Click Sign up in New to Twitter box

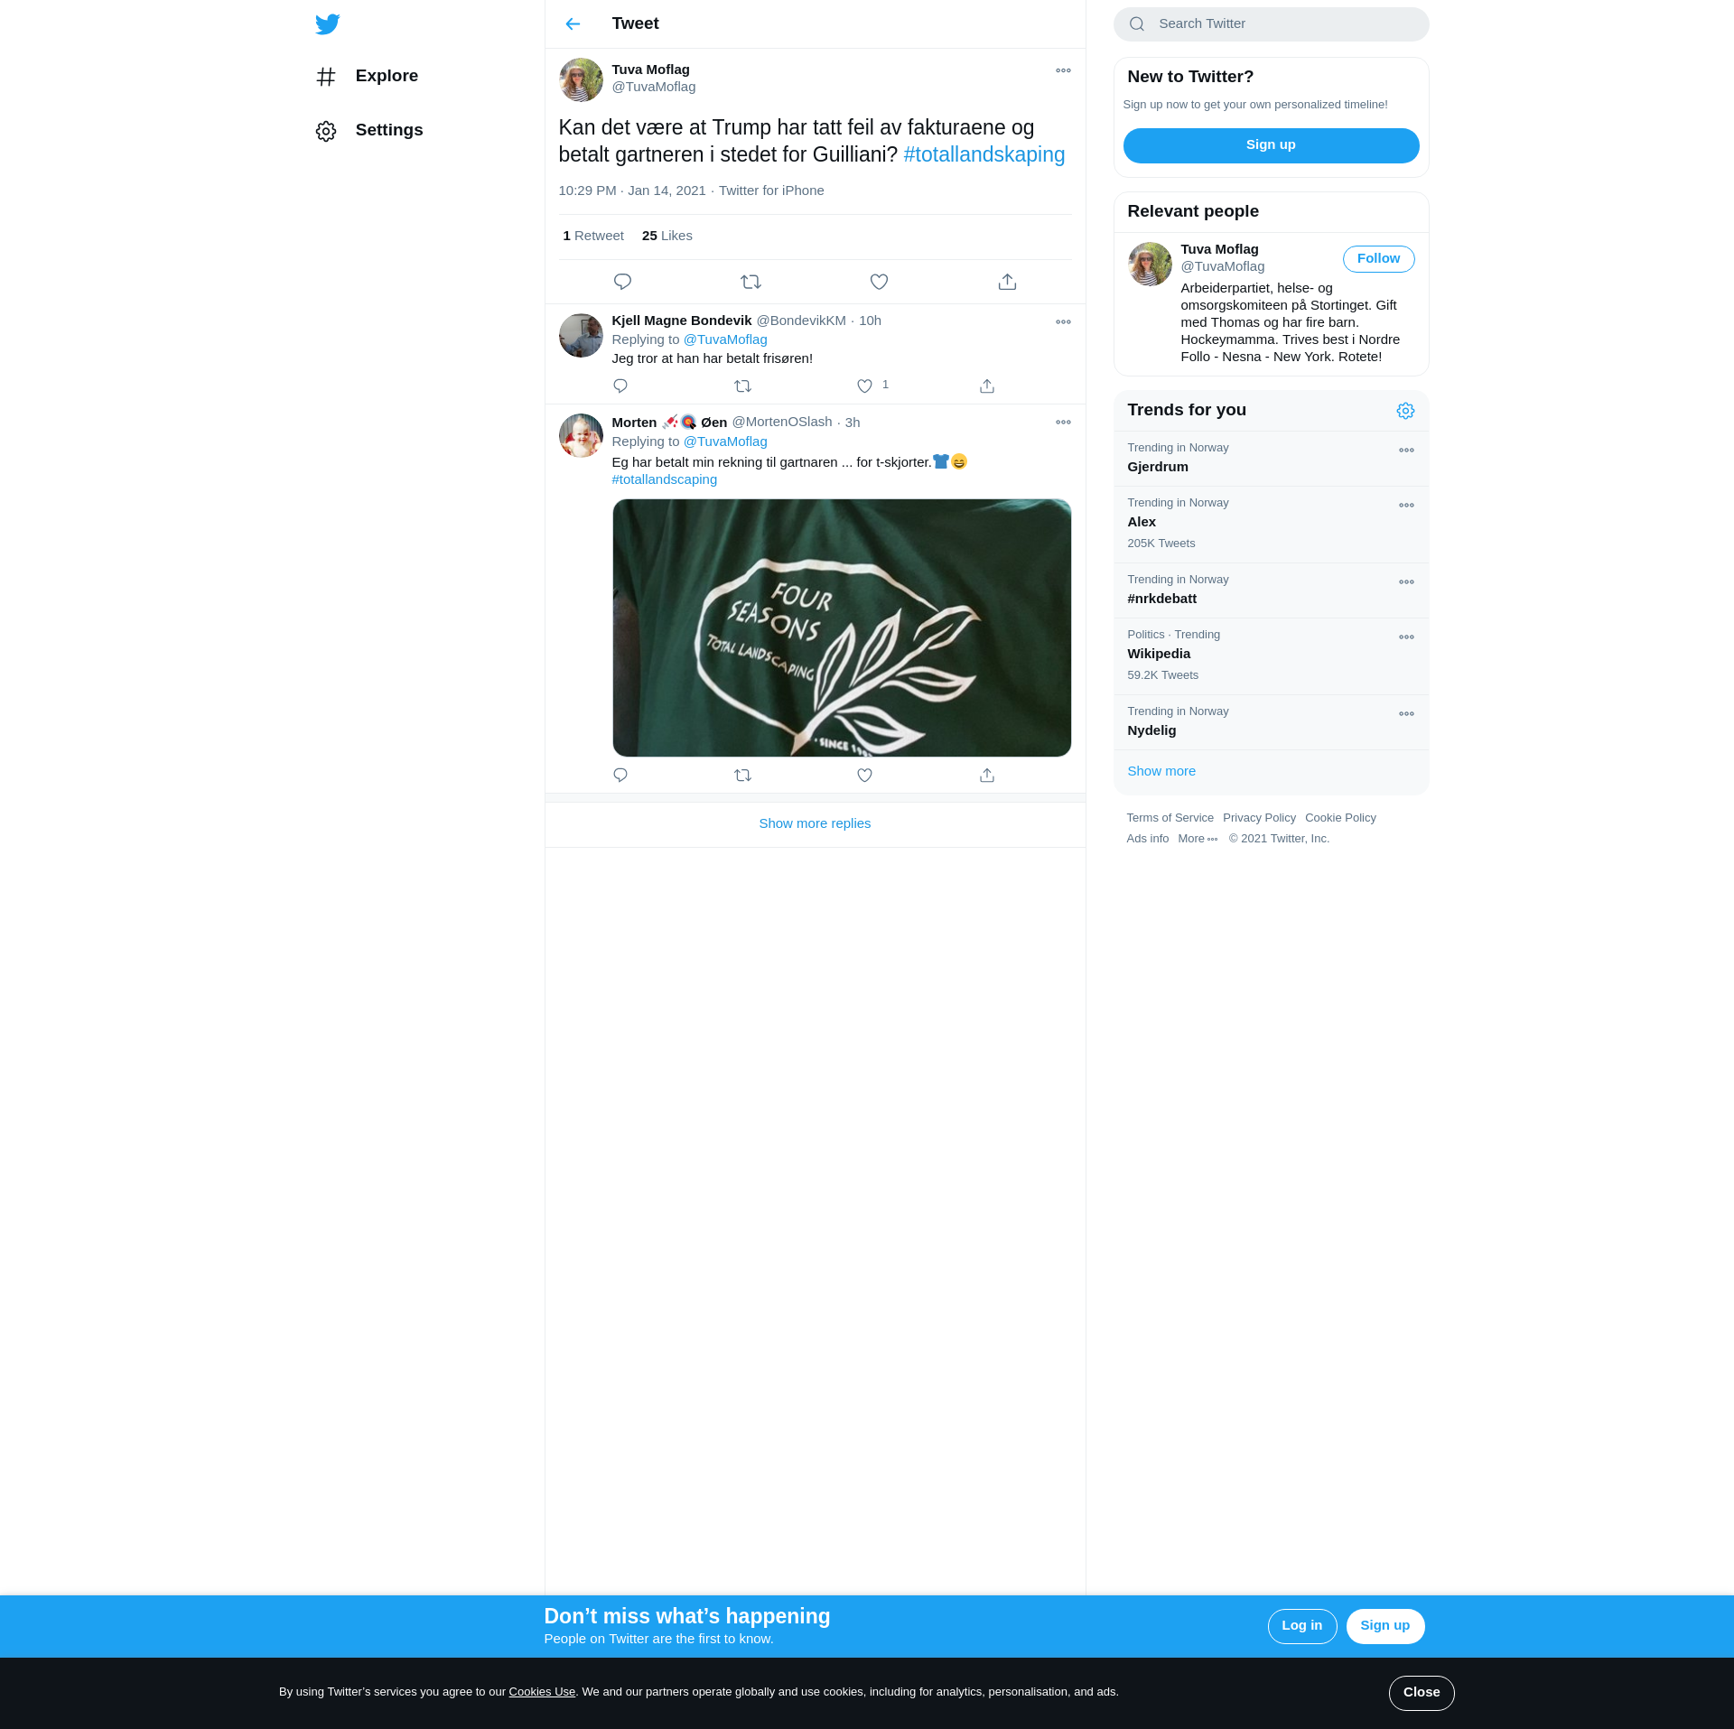pyautogui.click(x=1271, y=145)
